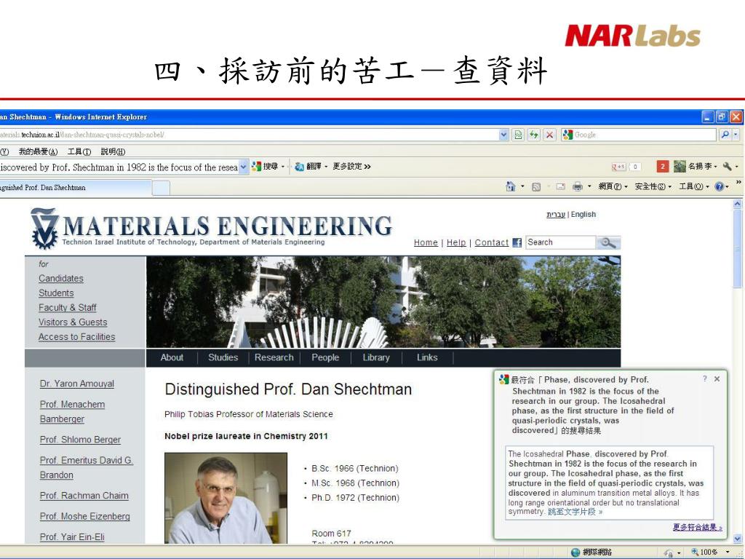Click the Contact link in the page header
745x559 pixels.
click(x=491, y=242)
